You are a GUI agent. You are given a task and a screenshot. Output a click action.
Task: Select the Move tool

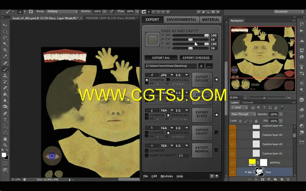pos(5,25)
